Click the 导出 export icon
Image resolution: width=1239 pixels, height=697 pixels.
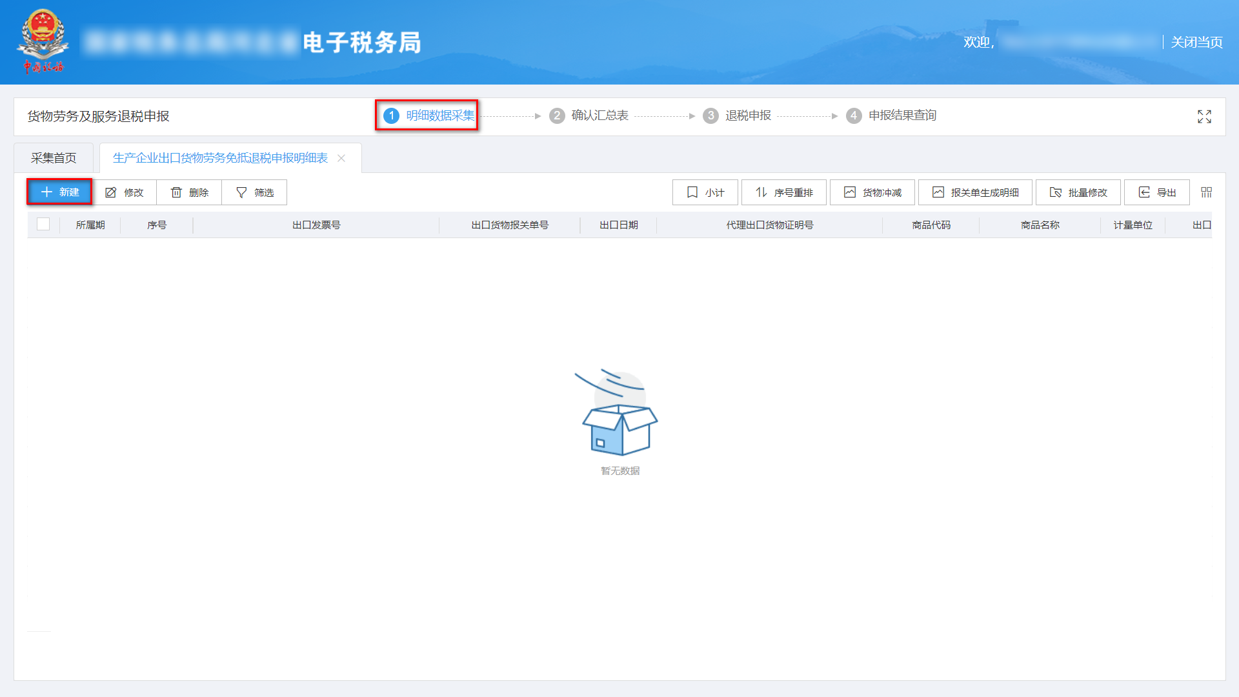(x=1143, y=192)
